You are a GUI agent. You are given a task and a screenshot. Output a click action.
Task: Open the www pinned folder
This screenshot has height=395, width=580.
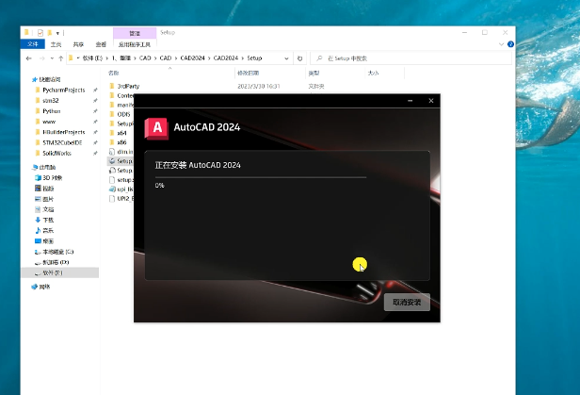coord(49,122)
